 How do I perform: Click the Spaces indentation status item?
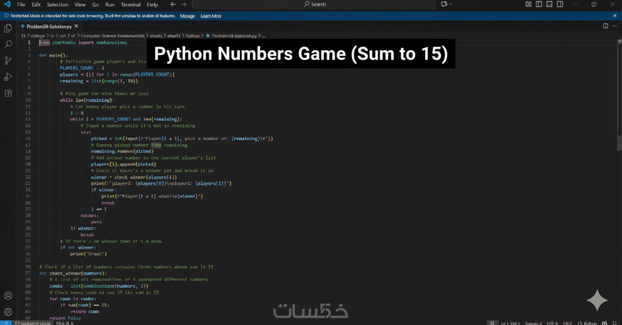533,323
